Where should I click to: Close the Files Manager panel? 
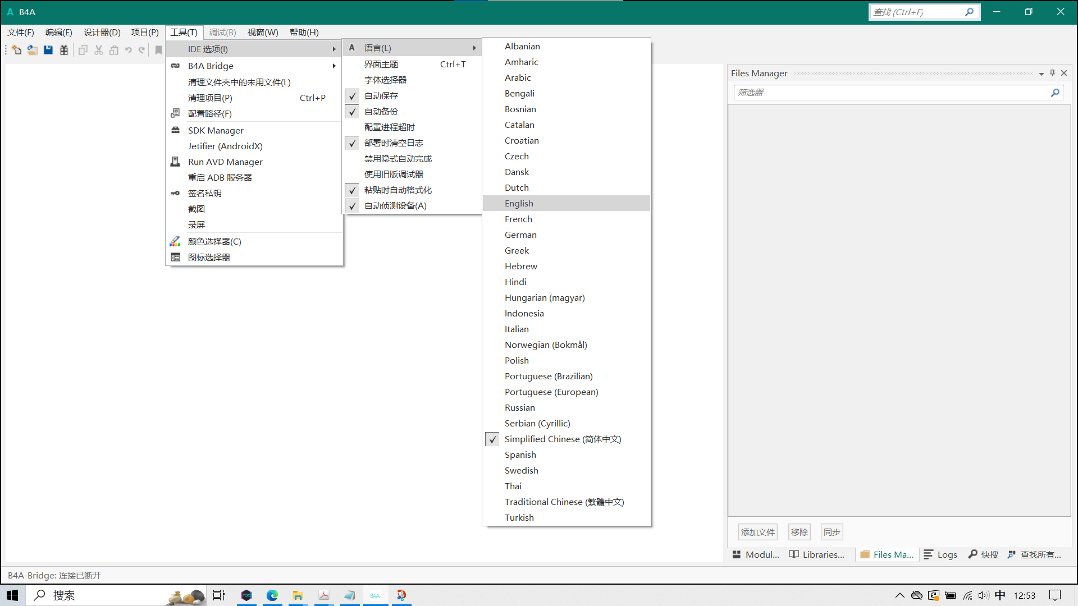click(x=1064, y=73)
